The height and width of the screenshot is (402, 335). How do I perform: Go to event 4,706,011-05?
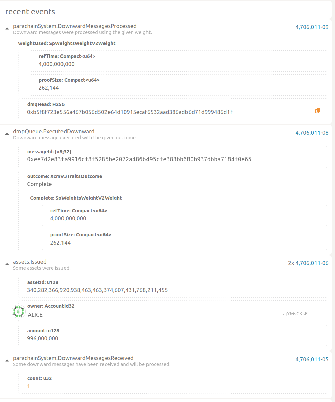click(312, 360)
